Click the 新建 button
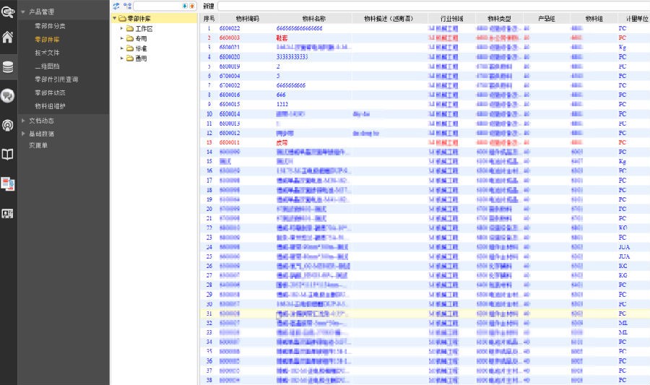Viewport: 650px width, 385px height. (x=208, y=6)
